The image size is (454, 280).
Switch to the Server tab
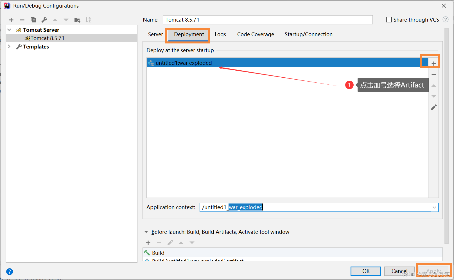click(155, 34)
